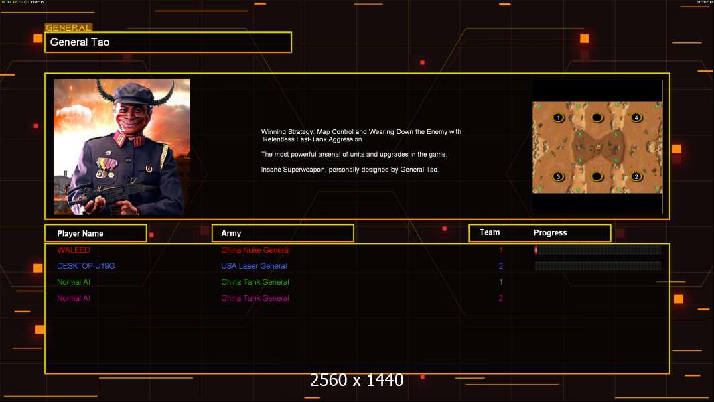Select the magenta Normal AI player

tap(73, 298)
